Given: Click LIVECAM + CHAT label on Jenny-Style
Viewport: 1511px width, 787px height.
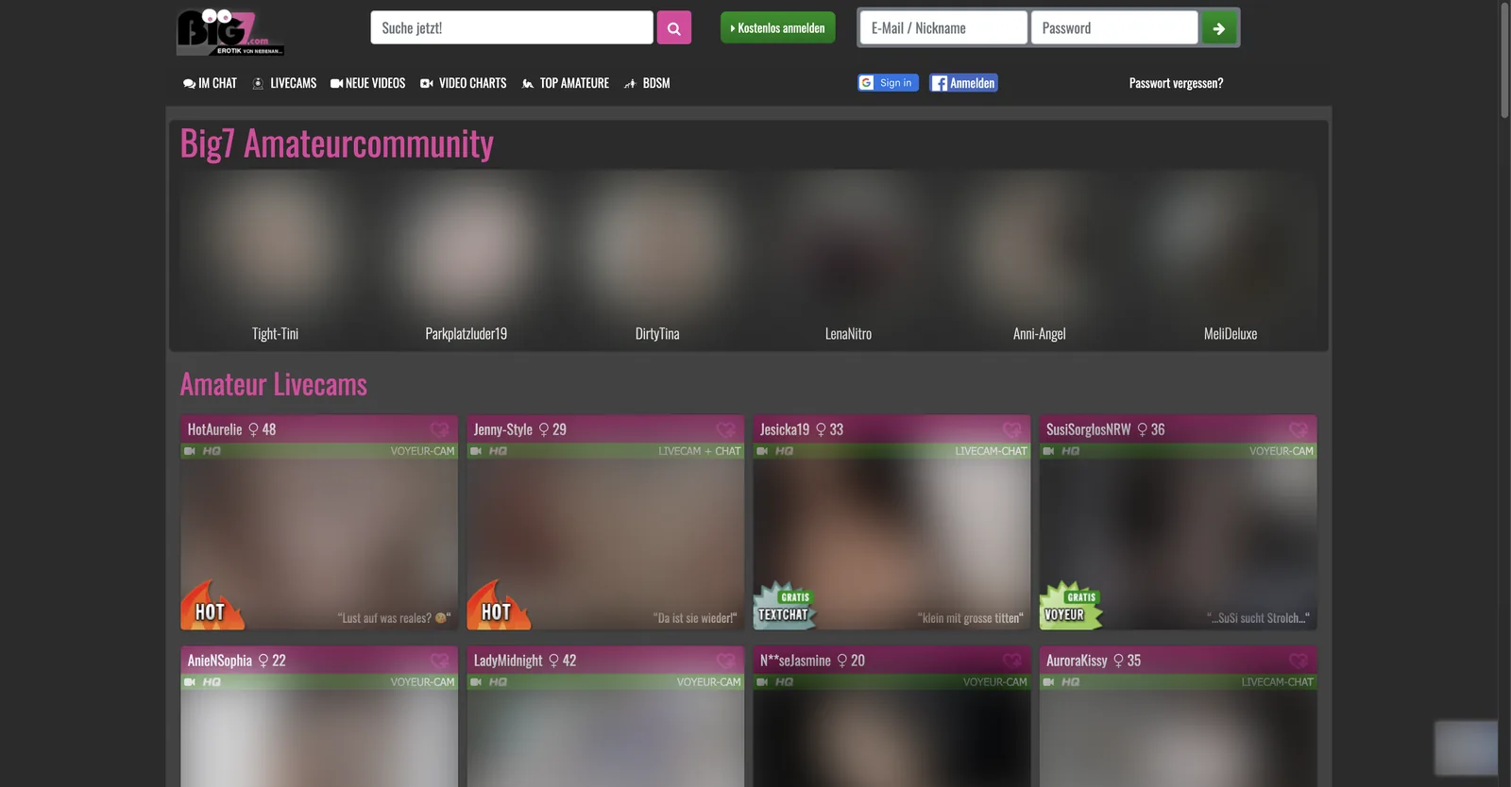Looking at the screenshot, I should coord(700,451).
